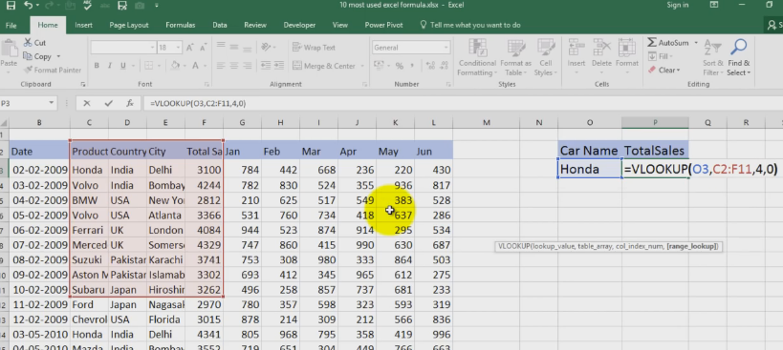Open Customize Quick Access Toolbar arrow
Image resolution: width=783 pixels, height=350 pixels.
(156, 6)
